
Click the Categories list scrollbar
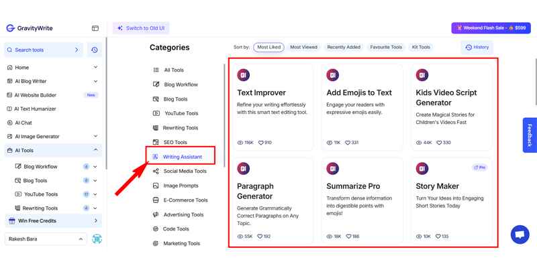[x=224, y=115]
